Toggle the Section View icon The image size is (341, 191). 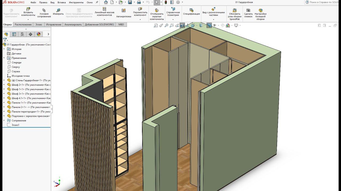pos(182,25)
